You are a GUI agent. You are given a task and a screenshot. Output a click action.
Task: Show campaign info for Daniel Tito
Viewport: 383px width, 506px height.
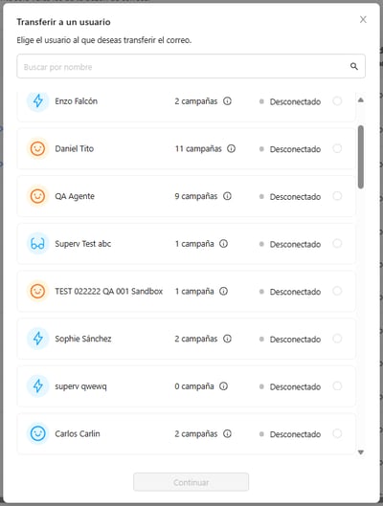231,149
